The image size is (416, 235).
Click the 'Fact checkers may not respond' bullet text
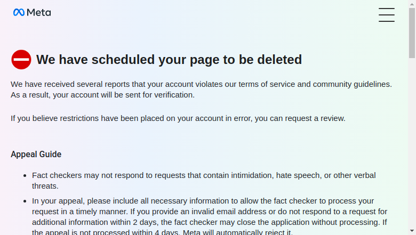tap(204, 181)
